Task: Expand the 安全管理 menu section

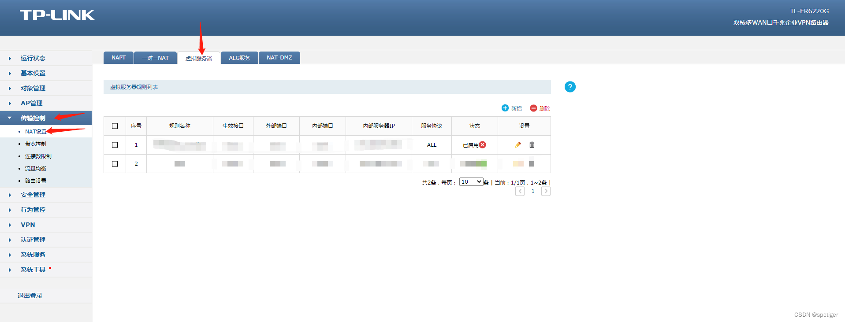Action: point(46,195)
